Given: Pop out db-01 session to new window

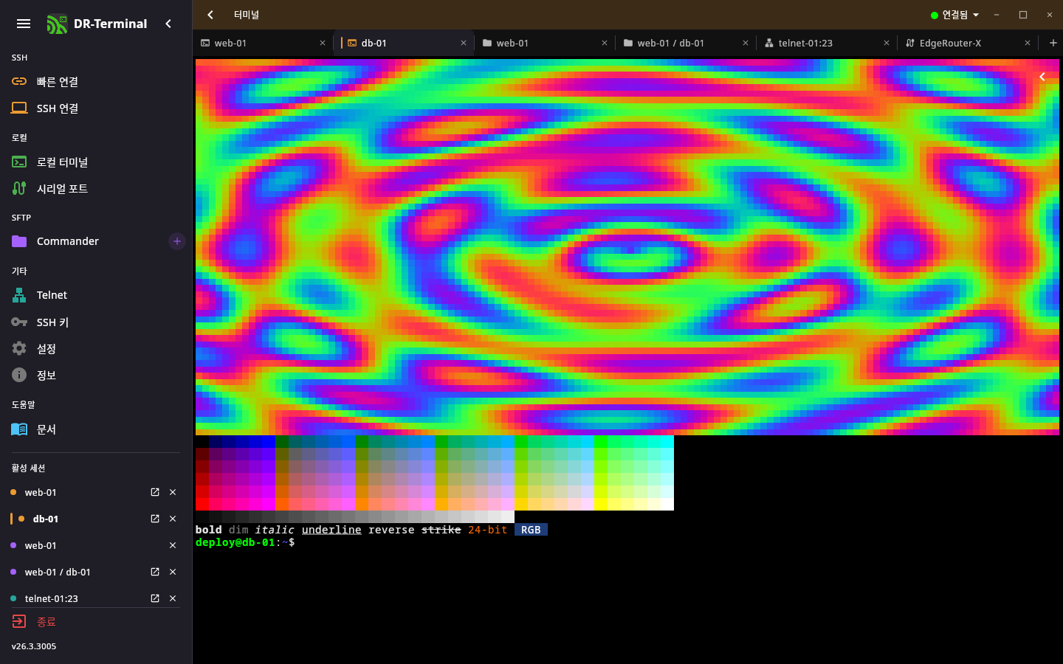Looking at the screenshot, I should [155, 519].
